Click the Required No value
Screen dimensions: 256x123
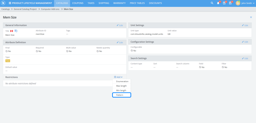click(39, 51)
